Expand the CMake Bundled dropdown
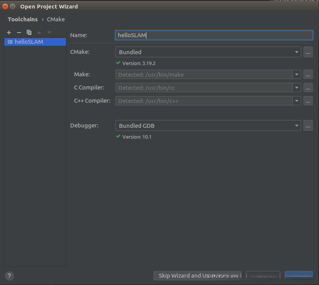 point(297,52)
